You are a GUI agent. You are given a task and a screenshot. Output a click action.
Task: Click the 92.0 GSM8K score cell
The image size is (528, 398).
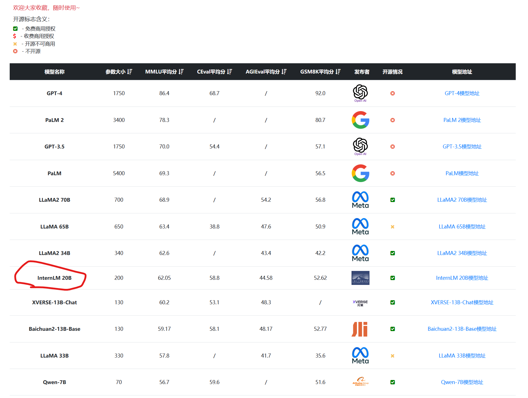point(320,93)
